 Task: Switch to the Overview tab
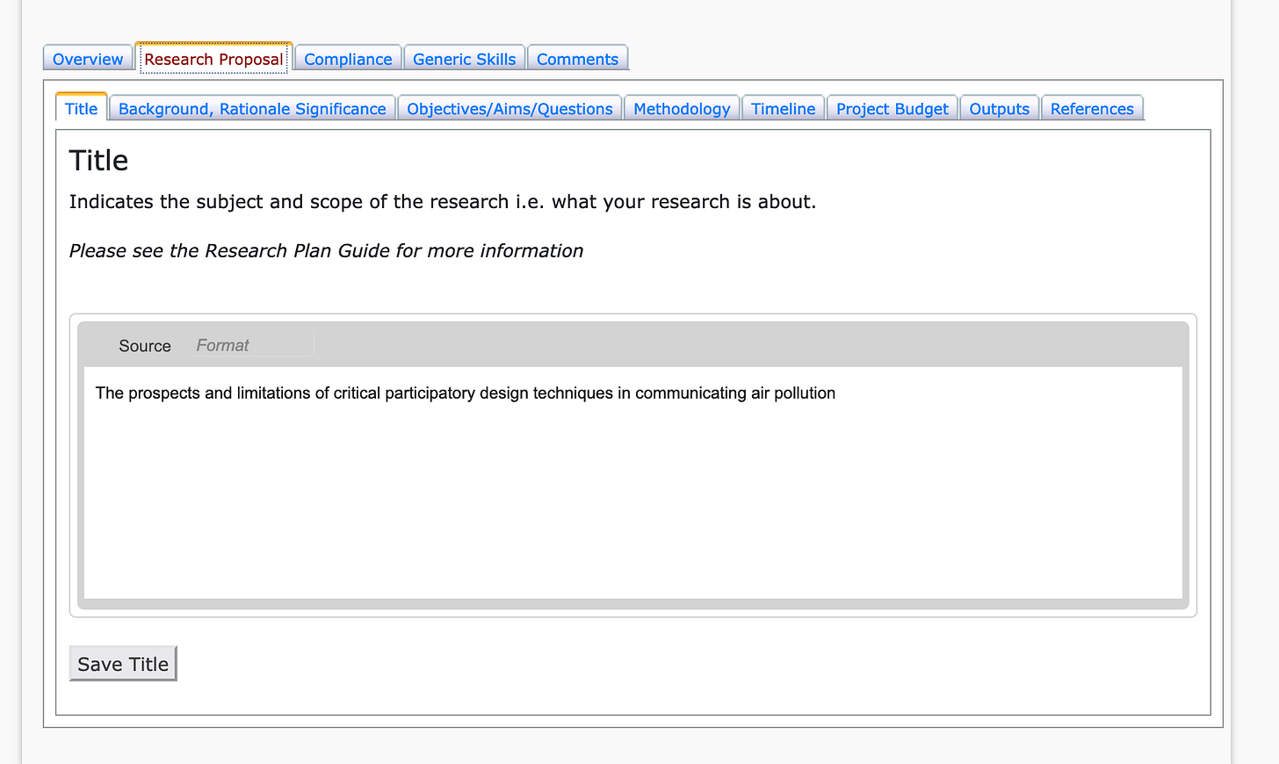pyautogui.click(x=87, y=58)
